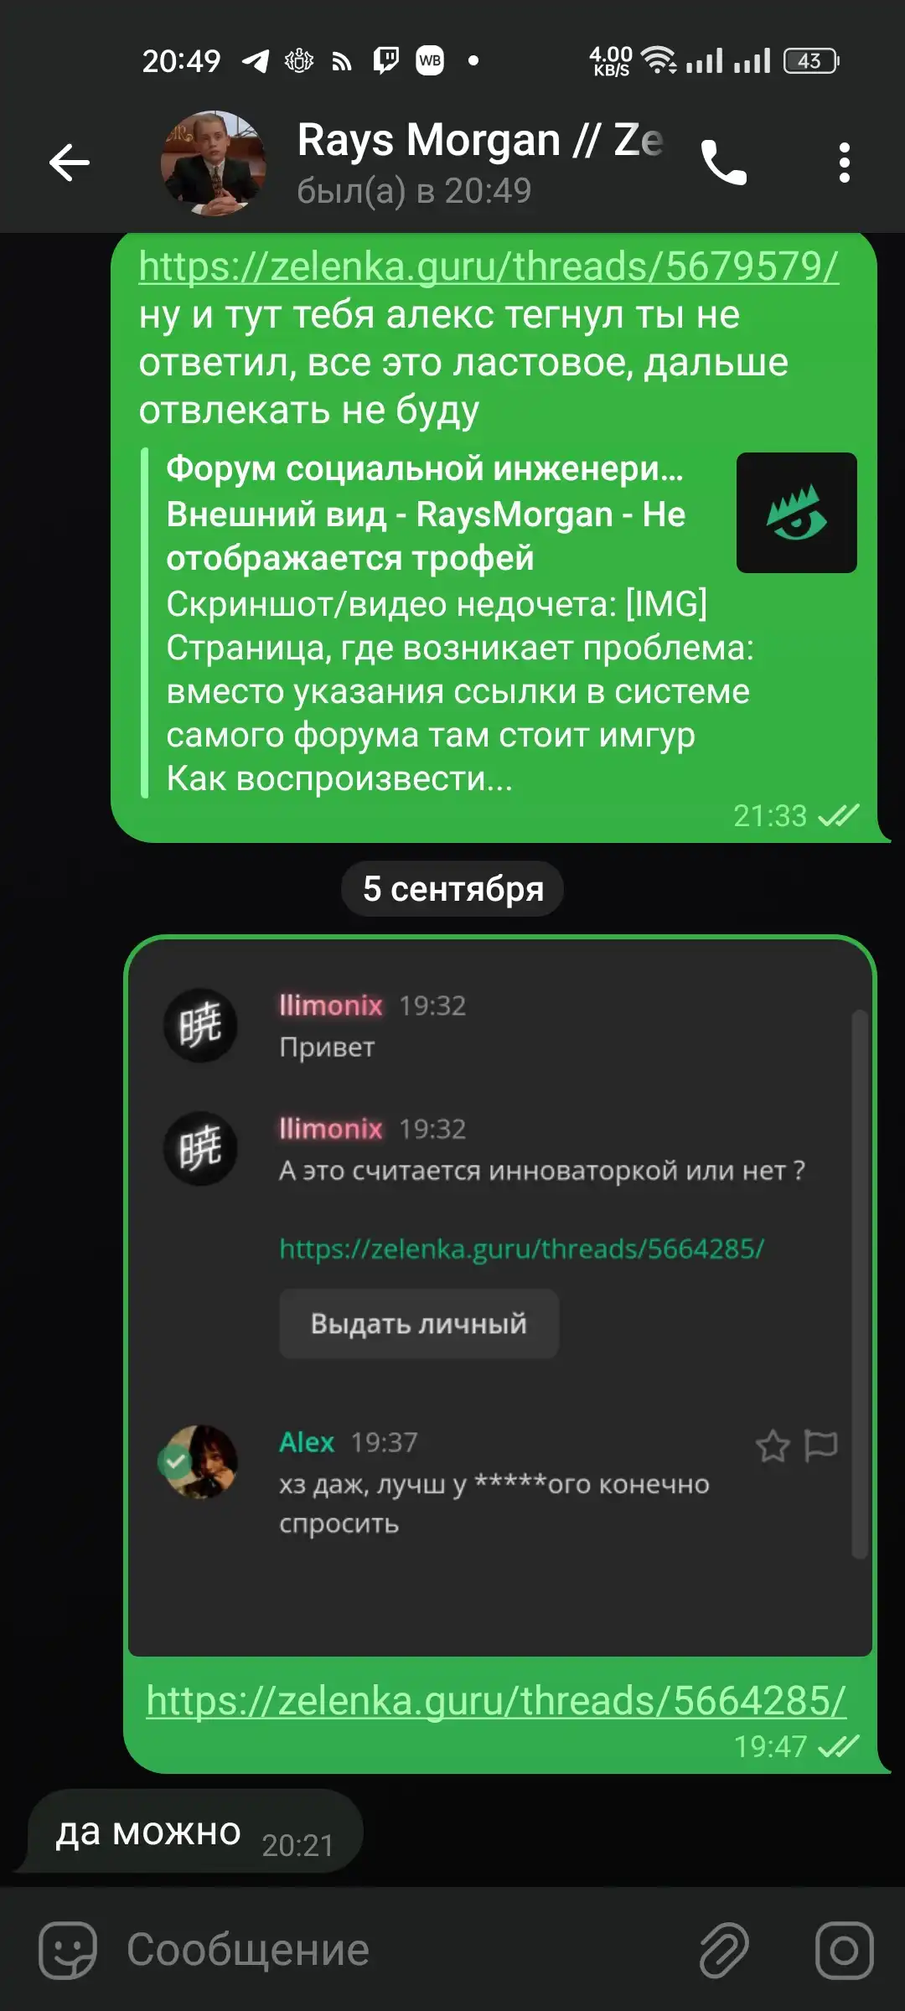Tap the 5 сентября date badge
Viewport: 905px width, 2011px height.
pos(452,888)
